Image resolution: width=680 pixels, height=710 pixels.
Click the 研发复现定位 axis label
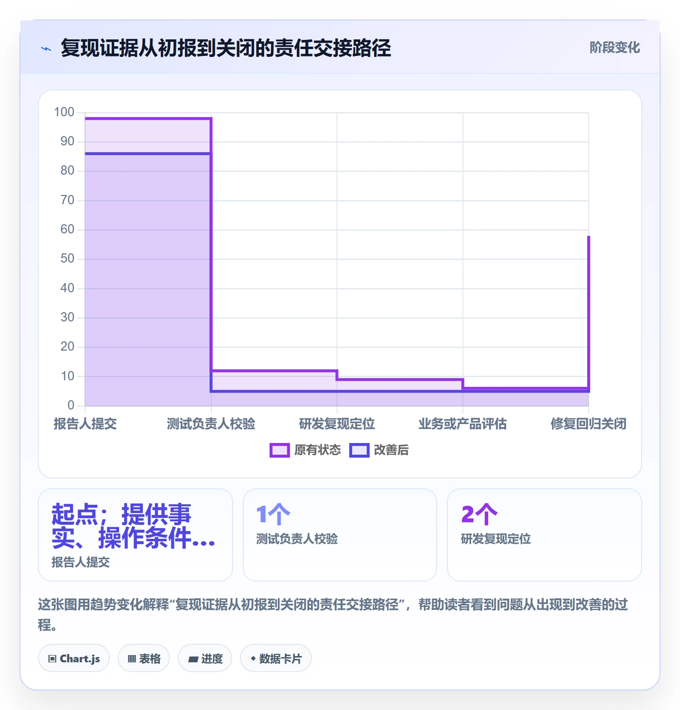pos(337,424)
